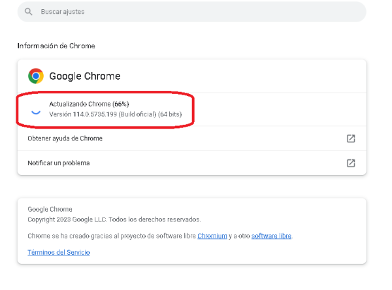This screenshot has width=392, height=290.
Task: Open external link icon for Obtener ayuda
Action: tap(351, 138)
